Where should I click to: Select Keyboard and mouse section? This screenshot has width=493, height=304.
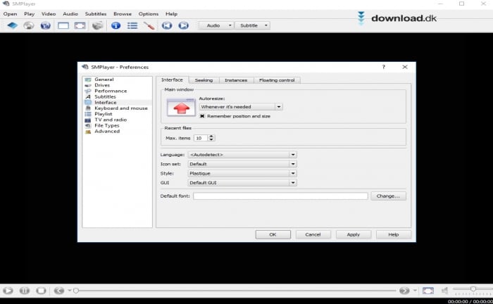[x=121, y=108]
